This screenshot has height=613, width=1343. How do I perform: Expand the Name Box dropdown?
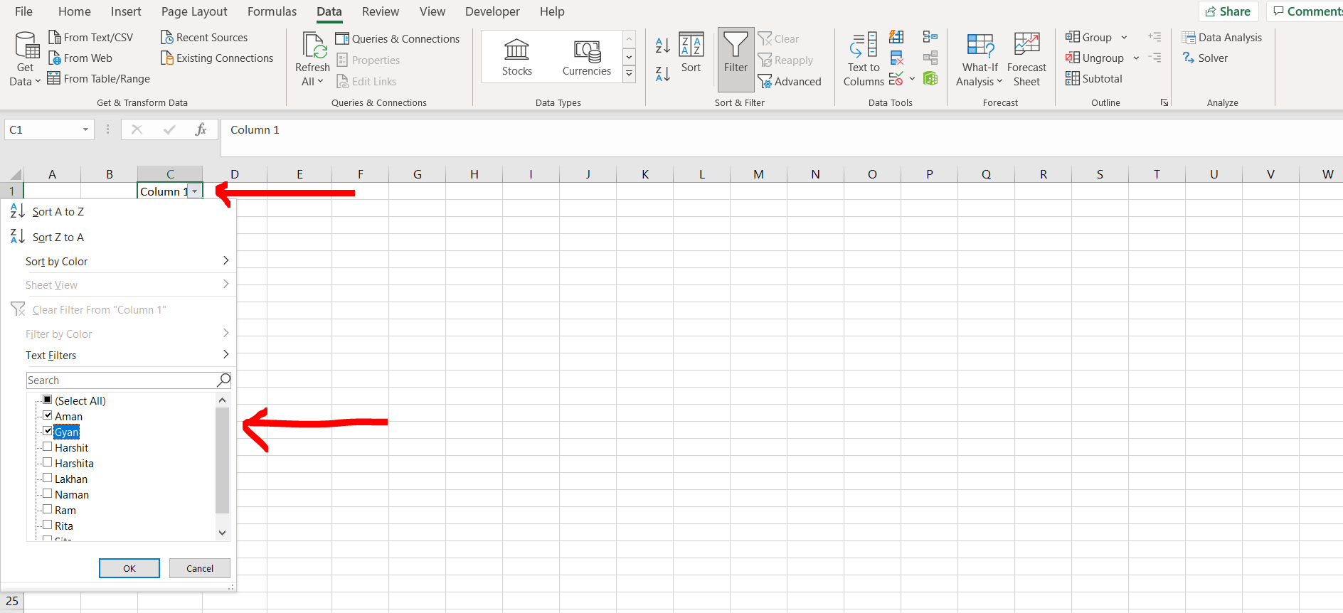click(85, 129)
